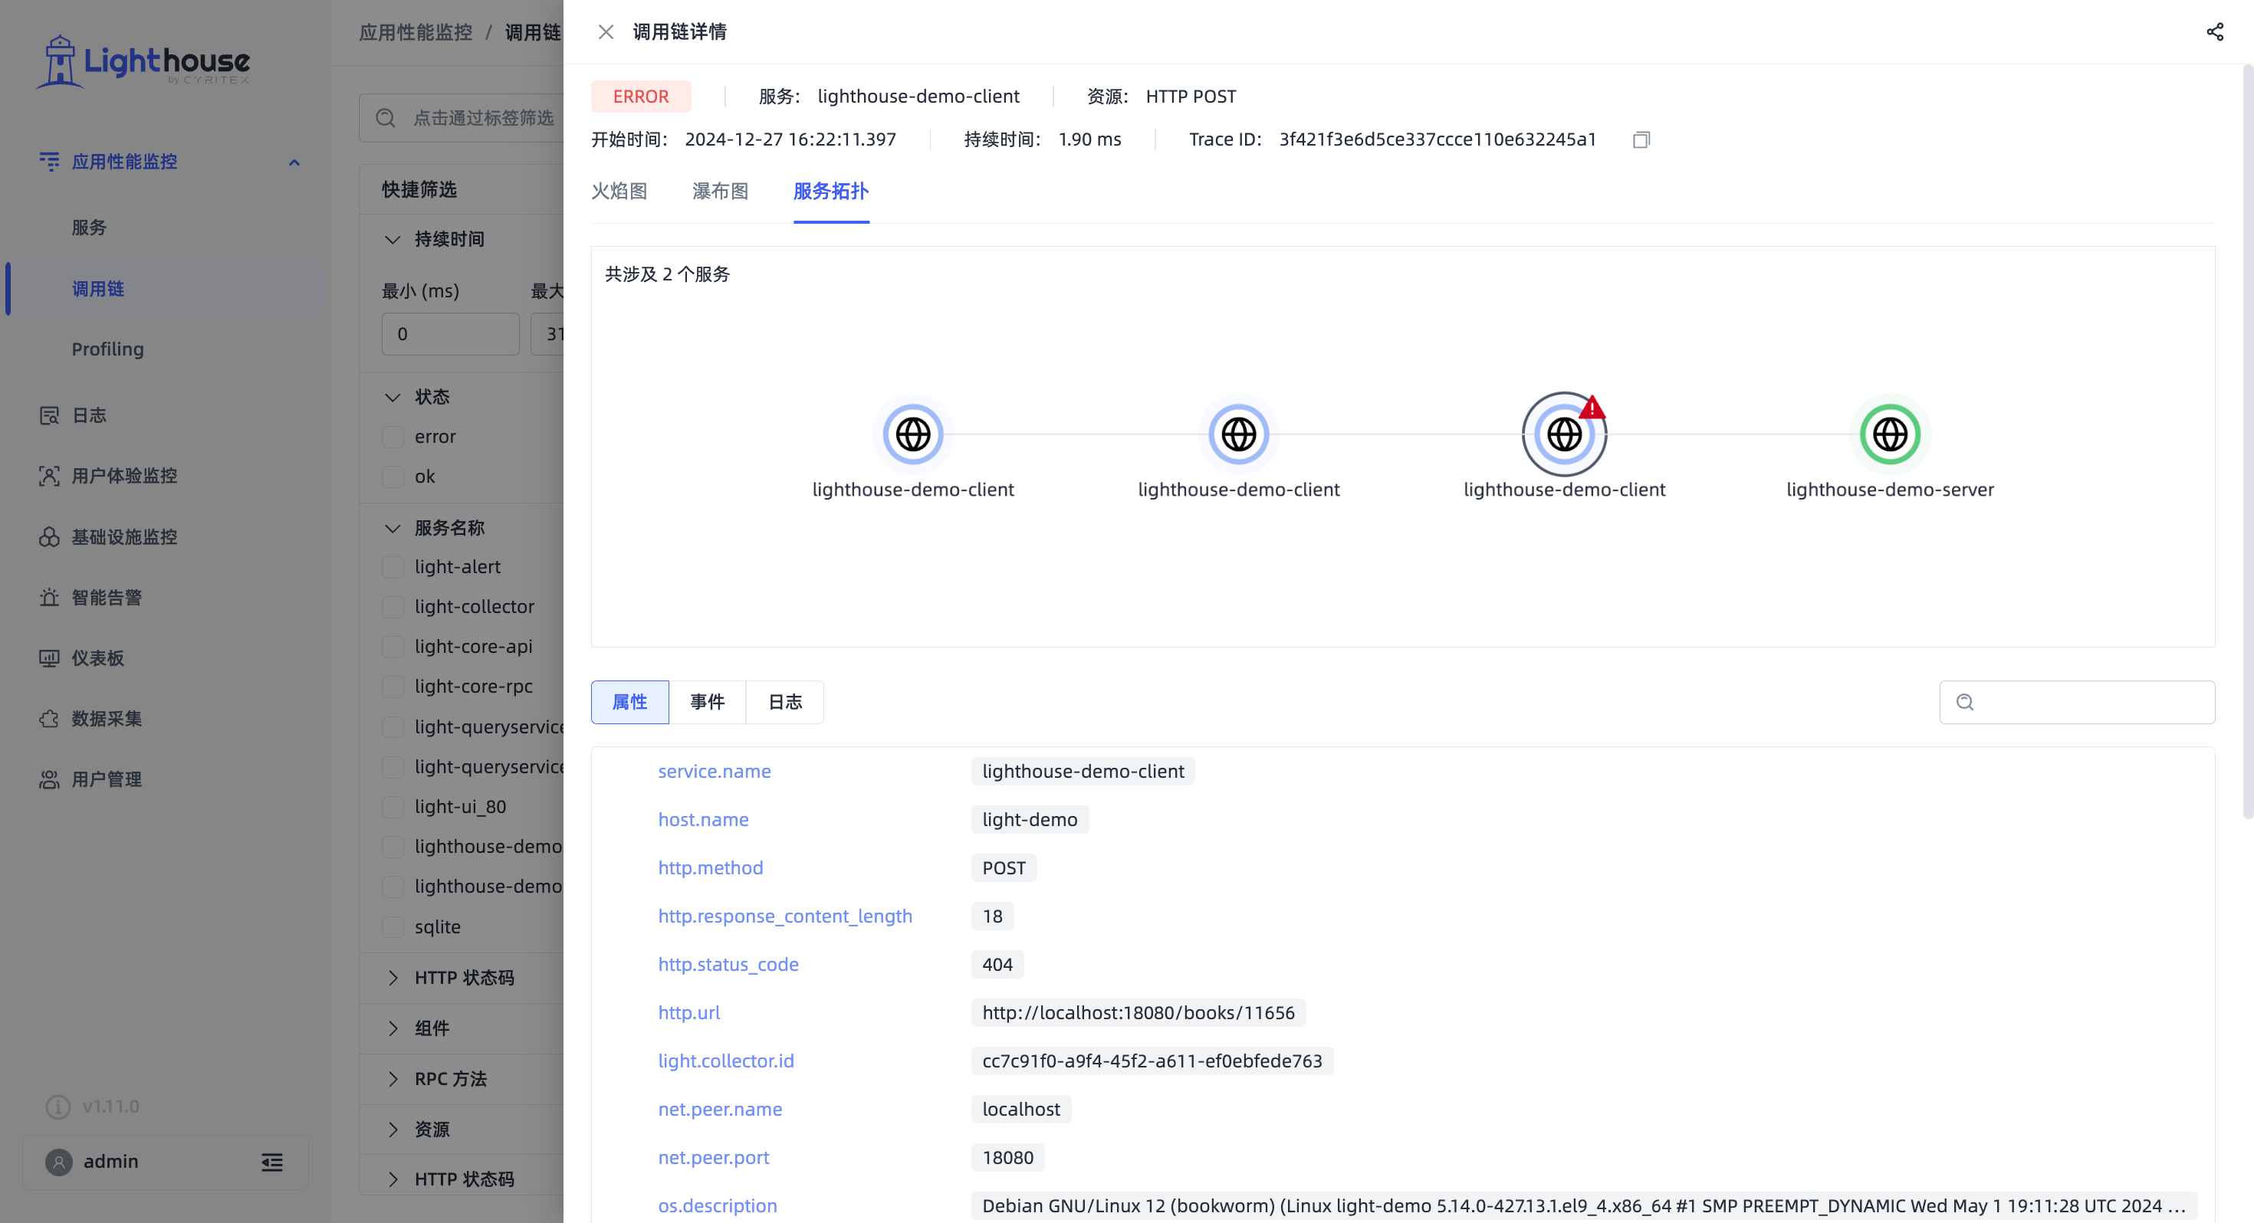This screenshot has height=1223, width=2254.
Task: Switch to the 瀑布图 tab
Action: [720, 192]
